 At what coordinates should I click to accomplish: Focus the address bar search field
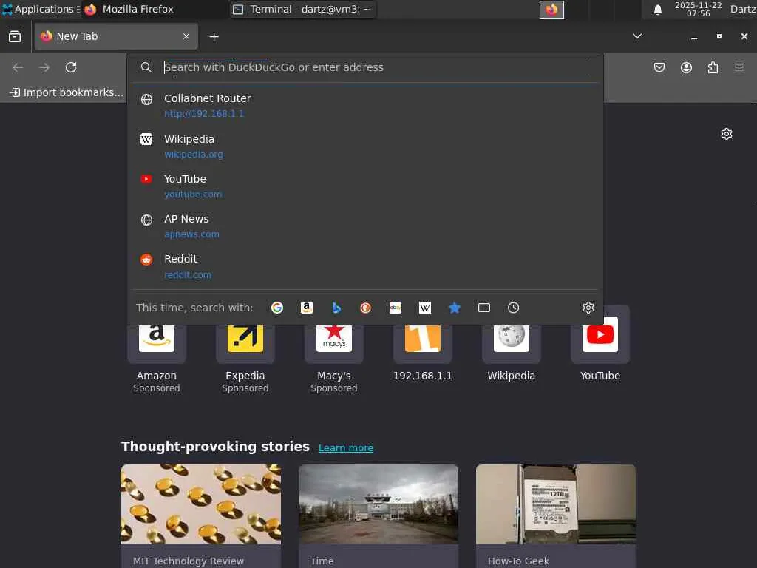tap(365, 67)
